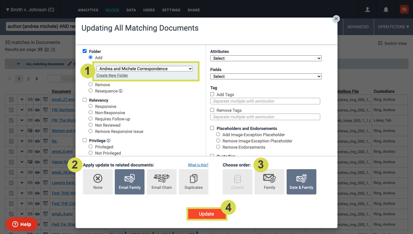Select Remove Endorsements radio button
Image resolution: width=413 pixels, height=234 pixels.
(x=218, y=147)
